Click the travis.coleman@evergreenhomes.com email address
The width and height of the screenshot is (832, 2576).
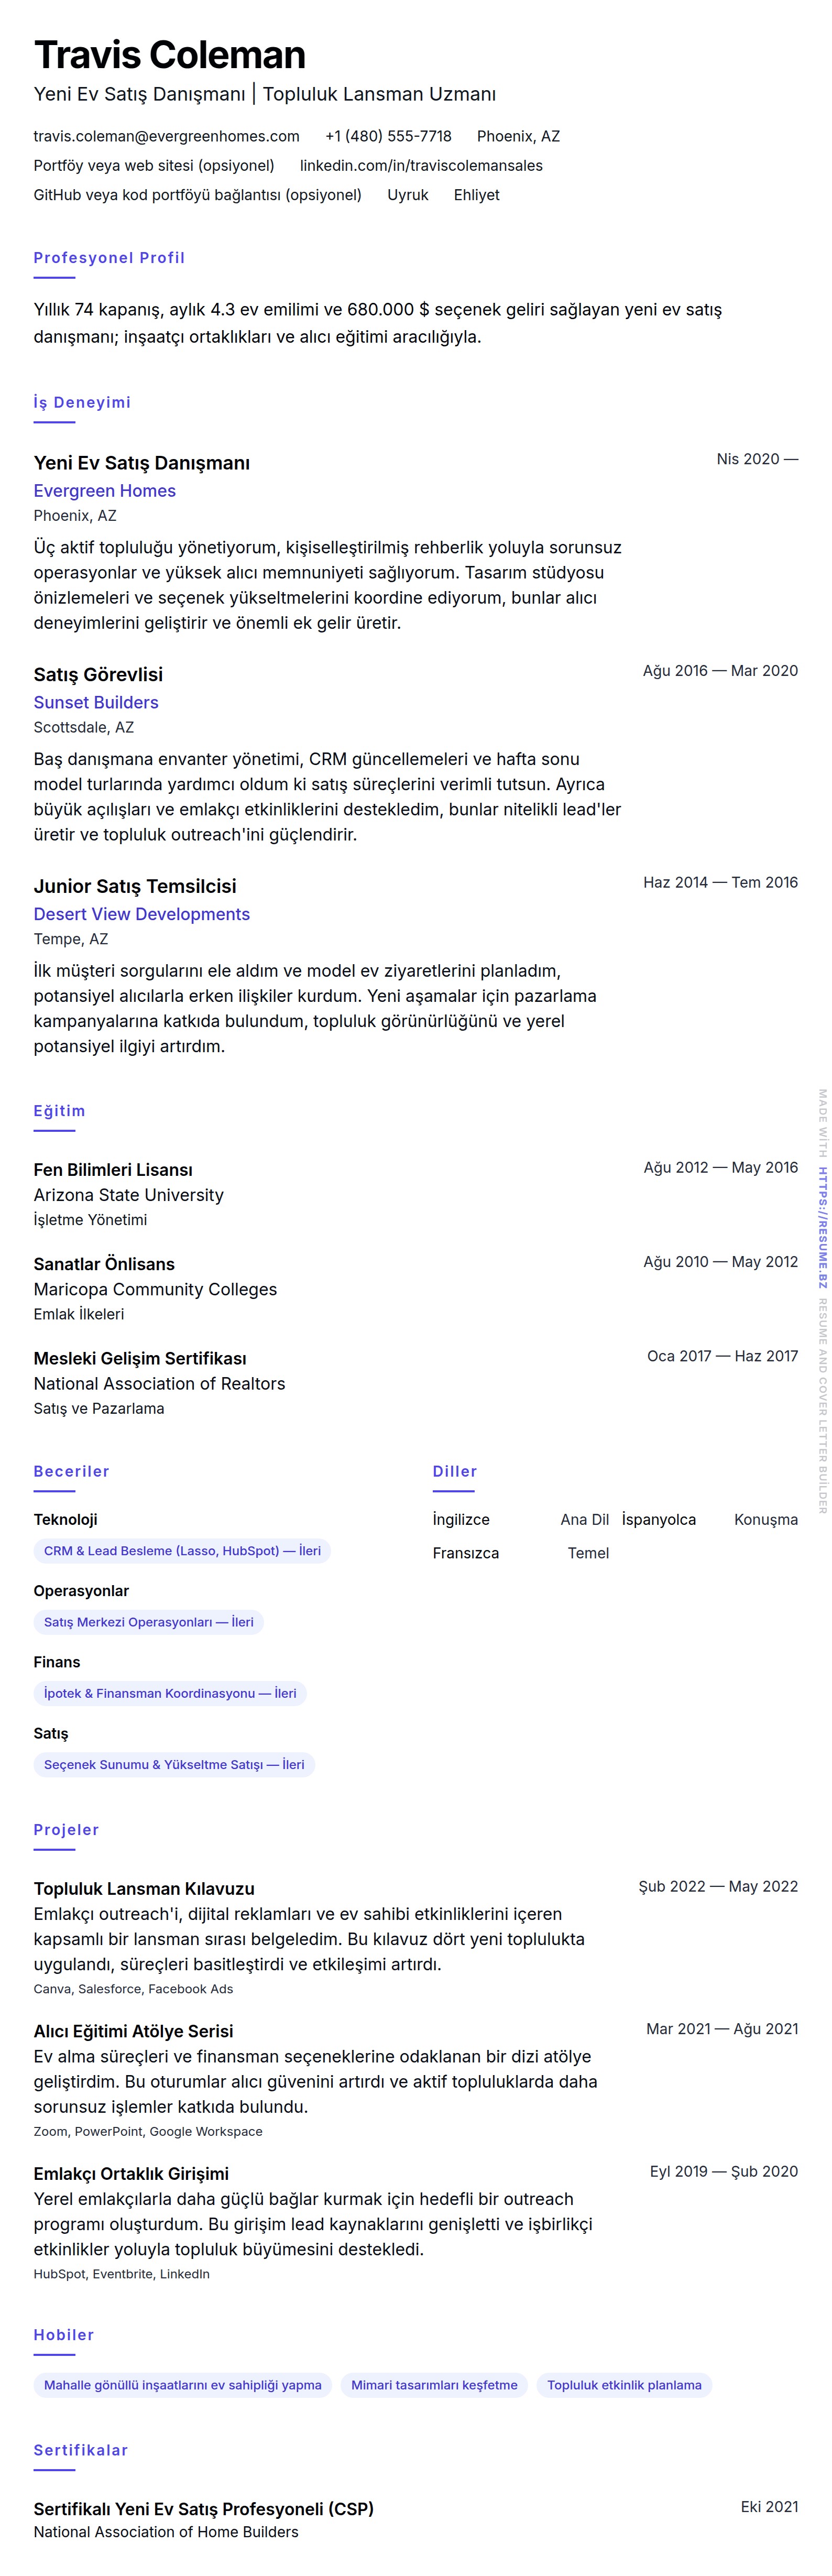166,136
